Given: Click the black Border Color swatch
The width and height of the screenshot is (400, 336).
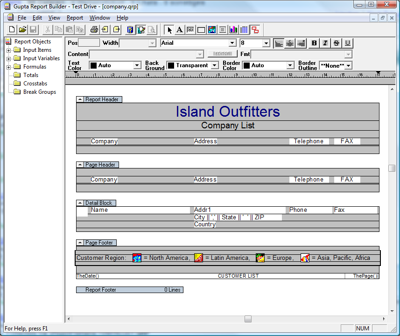Looking at the screenshot, I should click(x=246, y=66).
